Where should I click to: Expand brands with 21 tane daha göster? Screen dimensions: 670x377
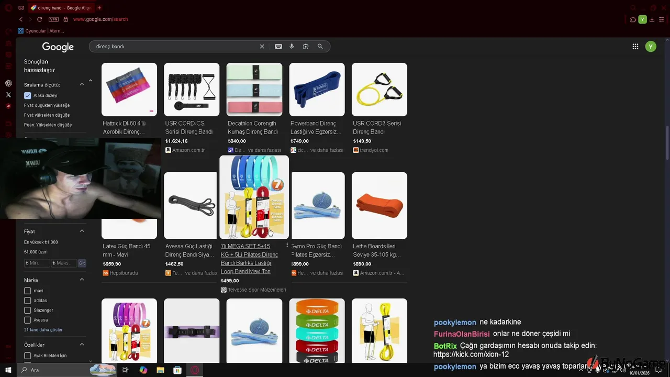[x=43, y=330]
